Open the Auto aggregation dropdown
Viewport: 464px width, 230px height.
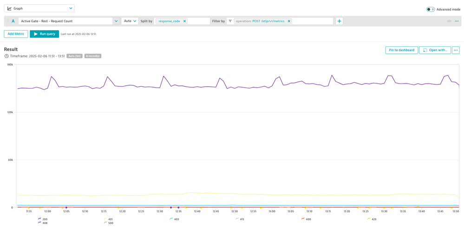click(130, 21)
